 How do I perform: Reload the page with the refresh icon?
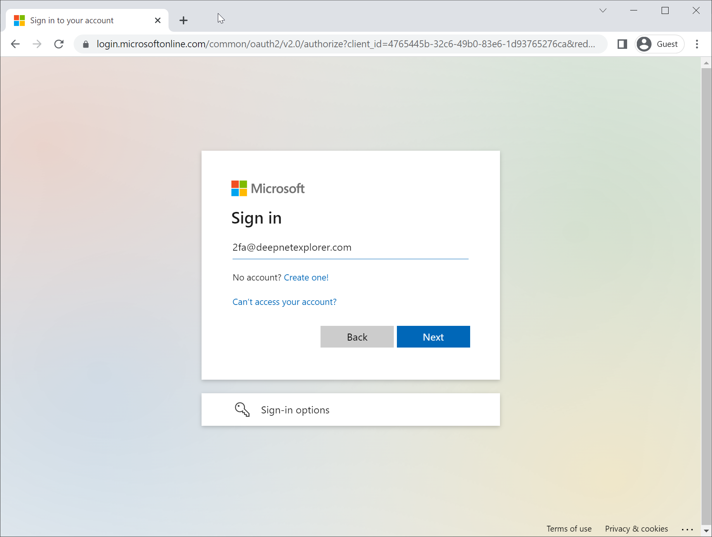pos(59,44)
